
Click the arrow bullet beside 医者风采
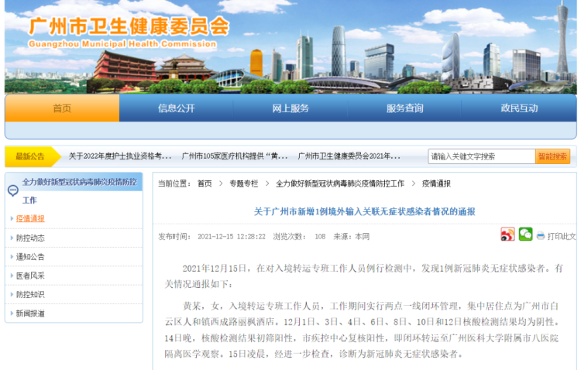coord(12,276)
